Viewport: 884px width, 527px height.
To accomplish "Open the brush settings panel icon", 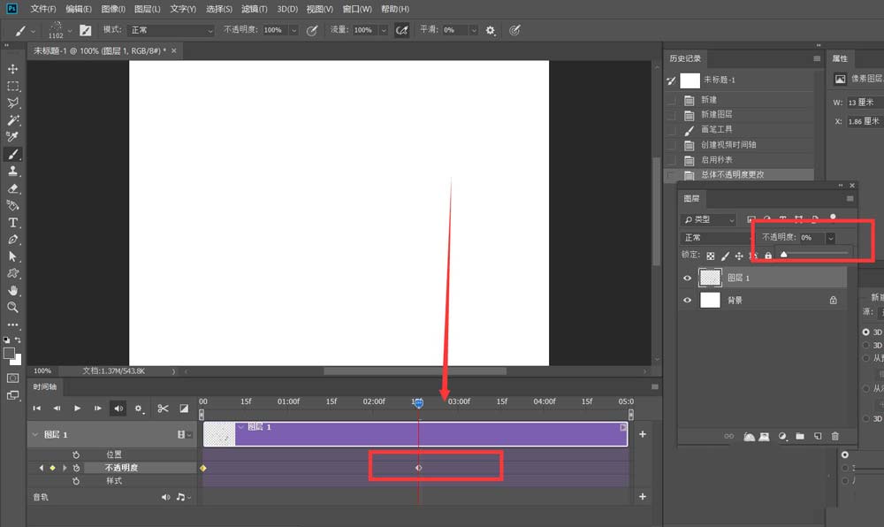I will [x=85, y=30].
